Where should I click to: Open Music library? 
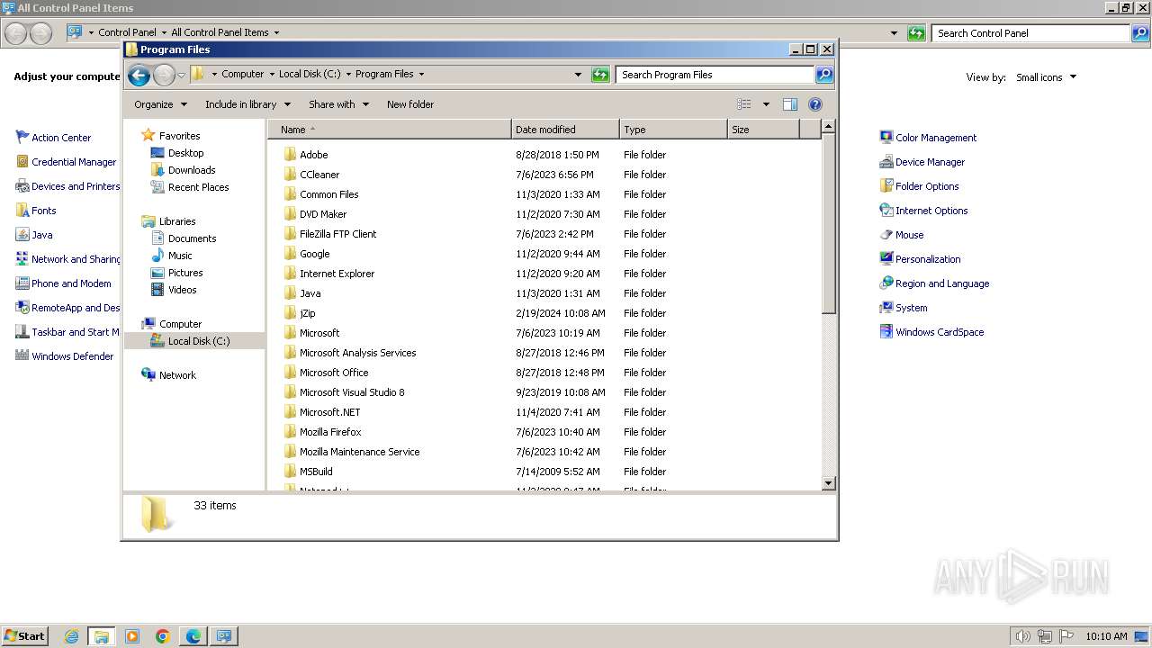tap(180, 256)
